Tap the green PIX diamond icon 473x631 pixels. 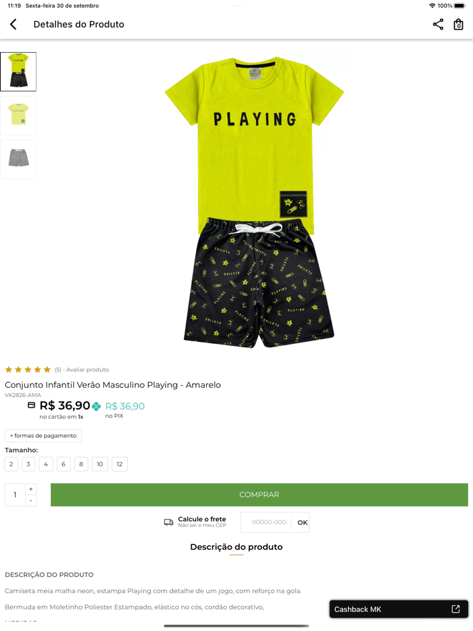click(x=96, y=407)
